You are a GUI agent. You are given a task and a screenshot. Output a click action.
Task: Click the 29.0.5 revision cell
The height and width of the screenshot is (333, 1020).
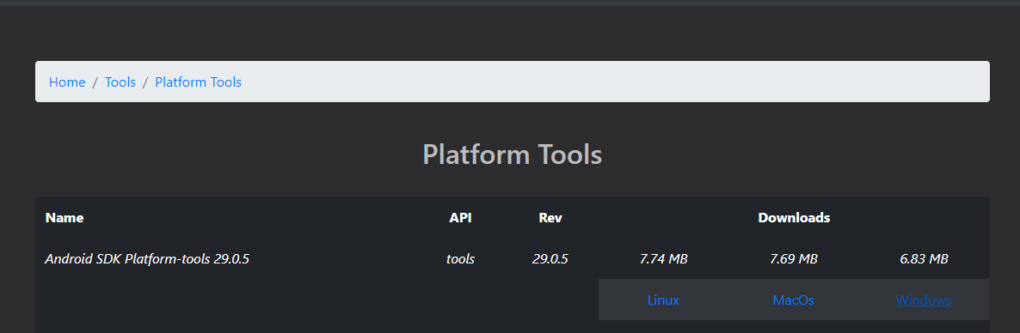(550, 259)
